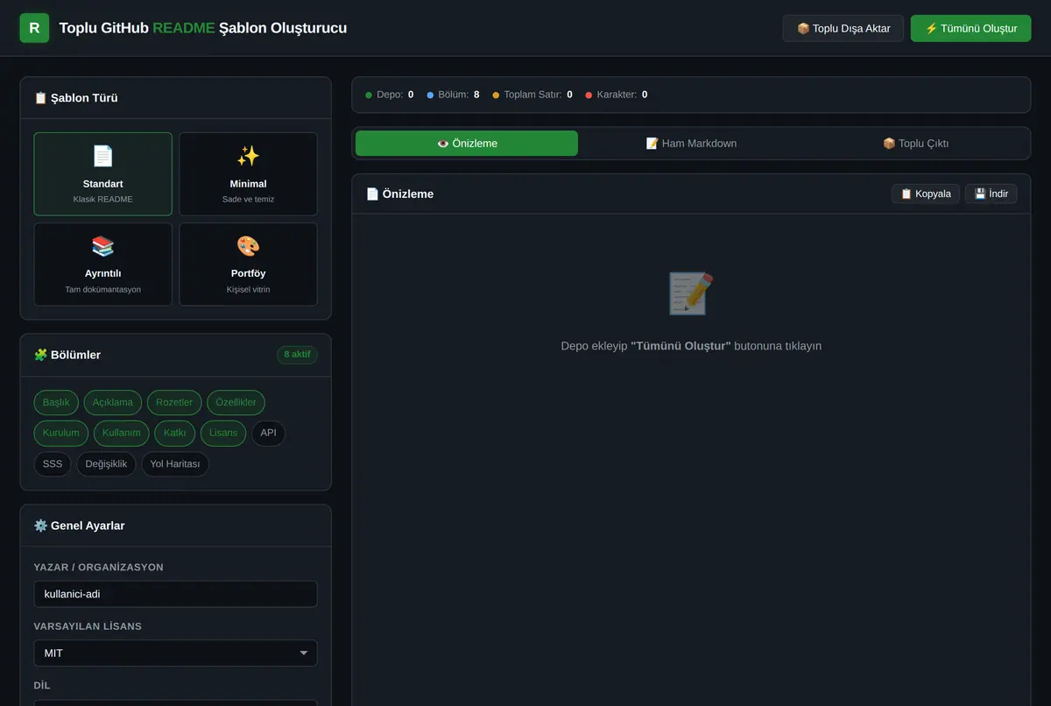Click the 8 aktif badge
The image size is (1051, 706).
(x=298, y=355)
